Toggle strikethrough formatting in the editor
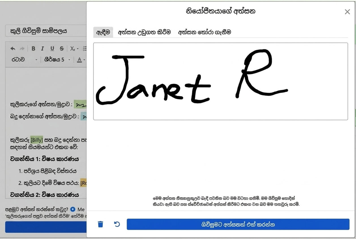 [61, 48]
